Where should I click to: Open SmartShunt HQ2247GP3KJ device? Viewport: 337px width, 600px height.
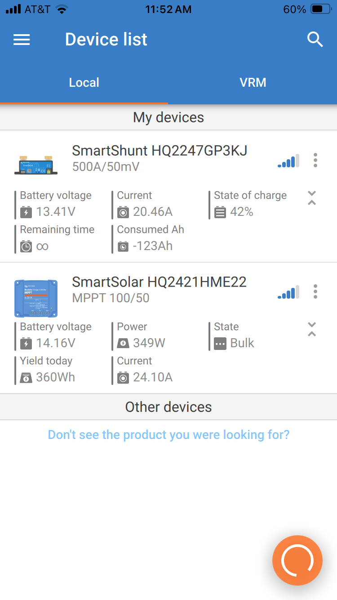160,151
